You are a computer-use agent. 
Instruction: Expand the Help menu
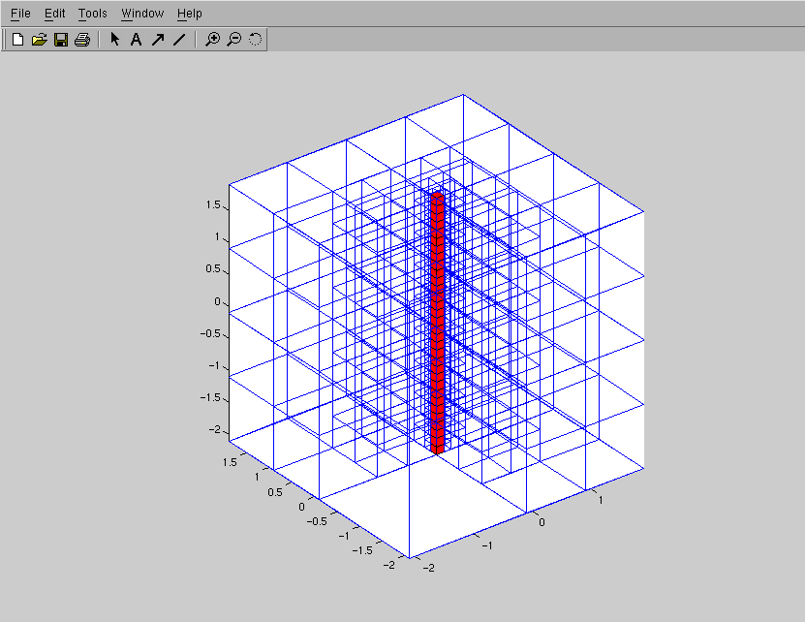[190, 14]
